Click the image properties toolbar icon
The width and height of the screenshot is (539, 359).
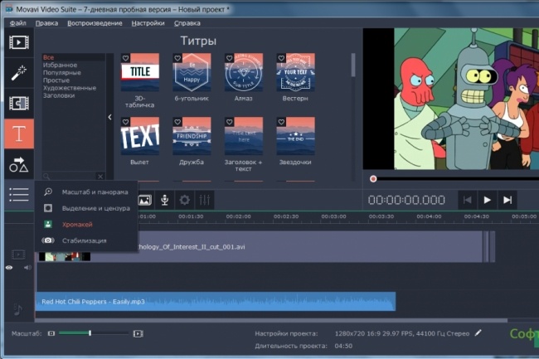coord(145,200)
